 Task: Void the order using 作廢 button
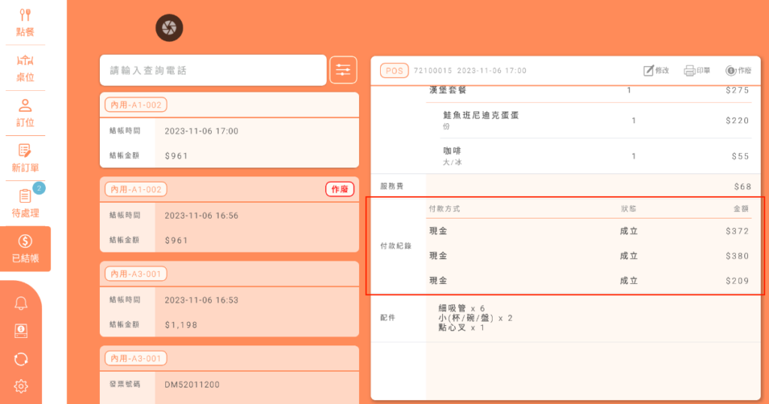[737, 71]
